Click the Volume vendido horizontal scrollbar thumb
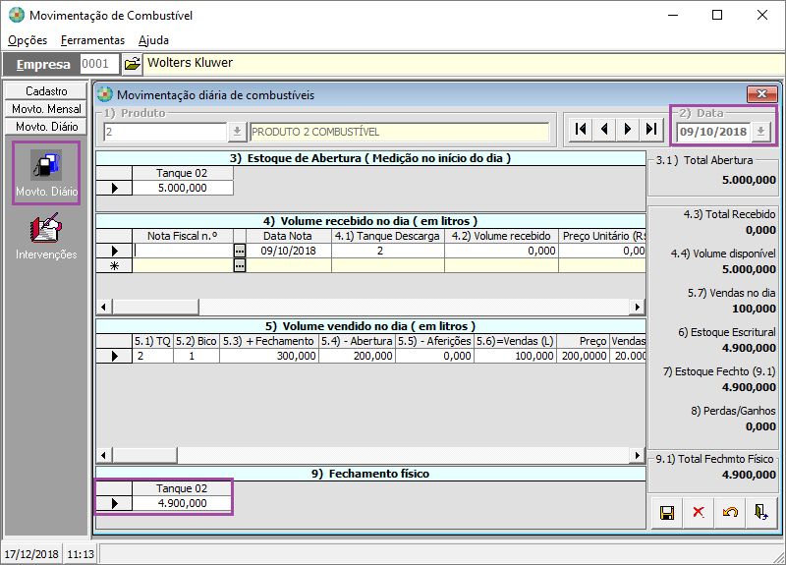Image resolution: width=786 pixels, height=565 pixels. pos(144,455)
